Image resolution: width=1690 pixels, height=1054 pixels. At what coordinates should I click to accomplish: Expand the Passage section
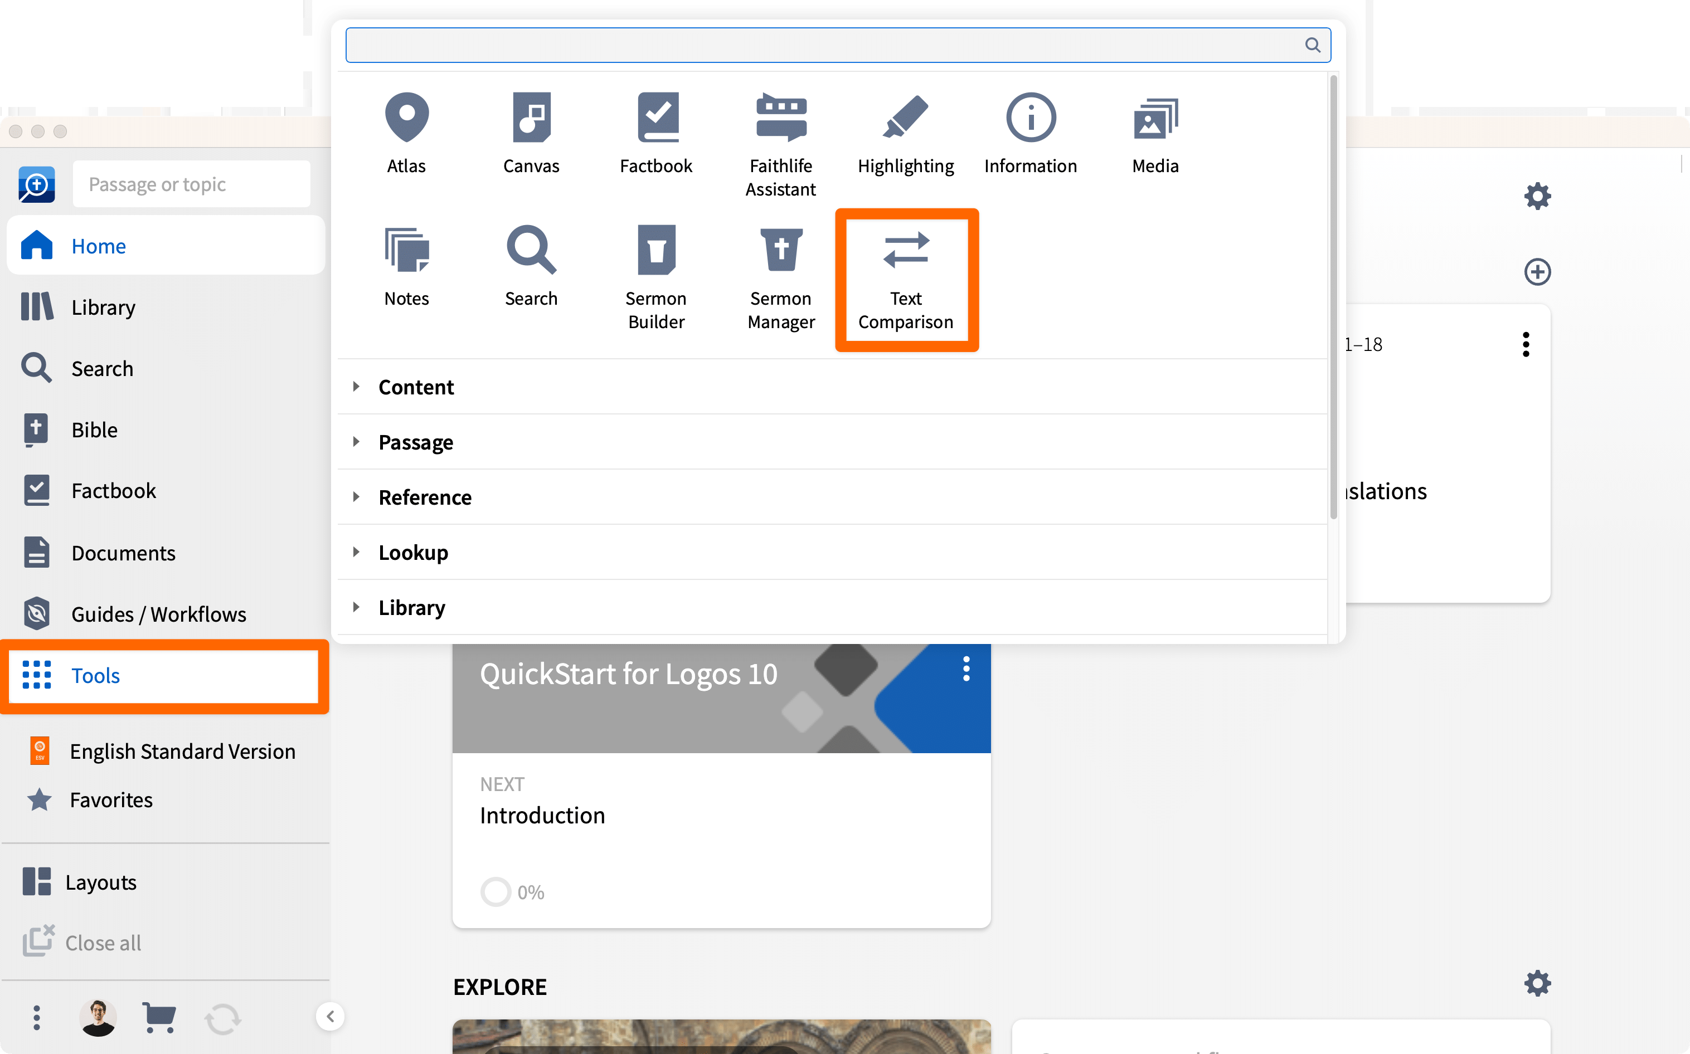pyautogui.click(x=832, y=442)
